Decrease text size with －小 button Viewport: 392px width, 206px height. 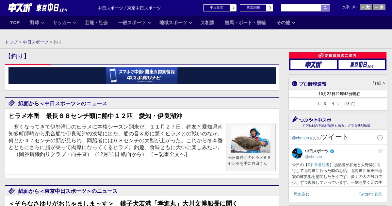[x=379, y=7]
